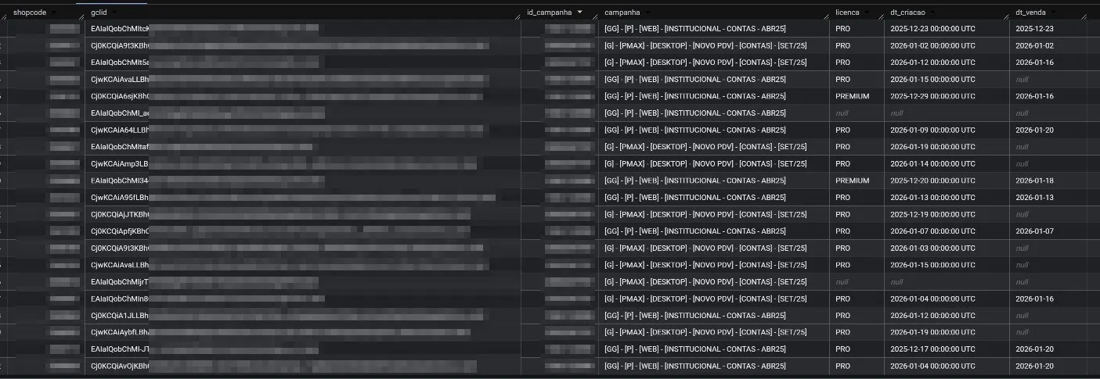Select PREMIUM licenca in 2025-12-29 row
Viewport: 1100px width, 379px height.
(x=857, y=96)
